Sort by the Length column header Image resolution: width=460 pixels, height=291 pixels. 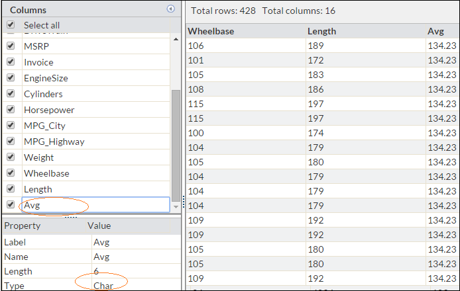(322, 31)
